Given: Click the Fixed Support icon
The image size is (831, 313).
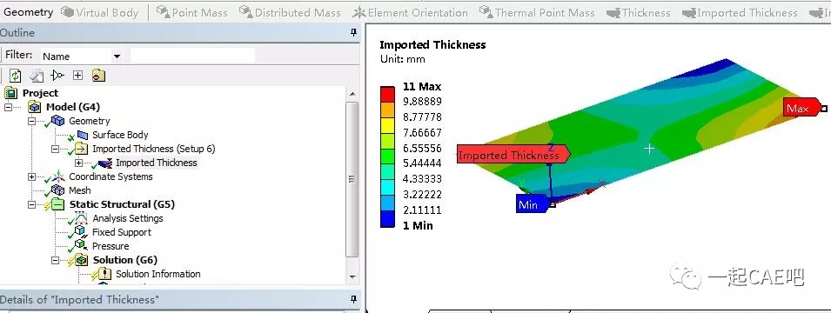Looking at the screenshot, I should (x=81, y=232).
